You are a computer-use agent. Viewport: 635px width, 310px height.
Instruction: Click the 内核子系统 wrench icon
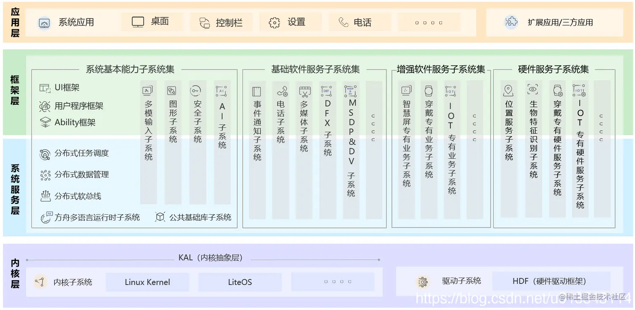point(40,281)
